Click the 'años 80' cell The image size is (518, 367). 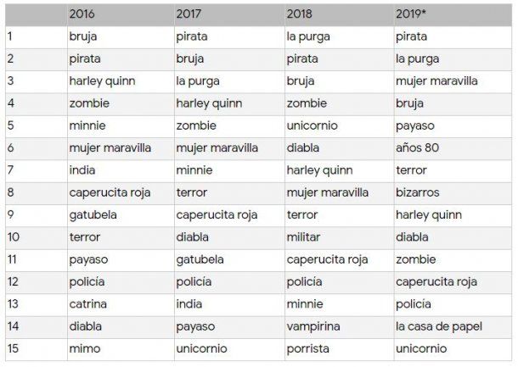417,148
